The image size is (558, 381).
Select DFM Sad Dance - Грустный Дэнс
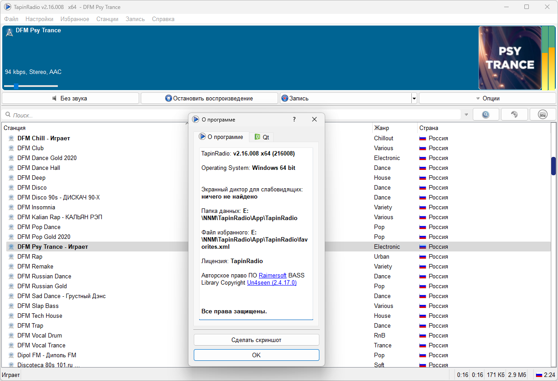(61, 296)
